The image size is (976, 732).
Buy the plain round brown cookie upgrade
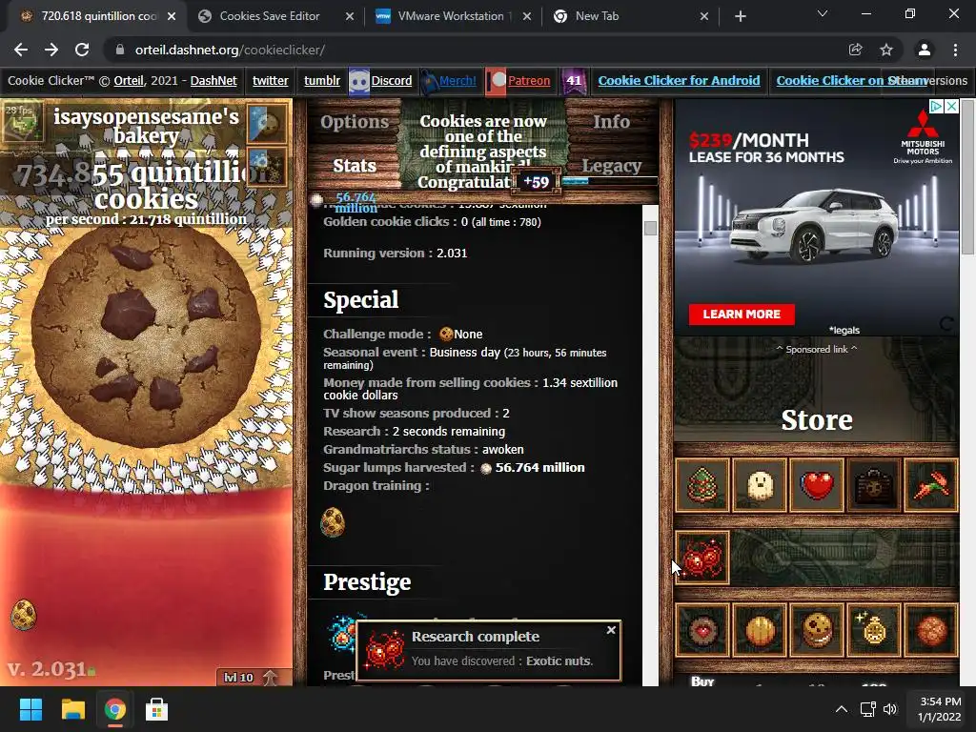931,630
